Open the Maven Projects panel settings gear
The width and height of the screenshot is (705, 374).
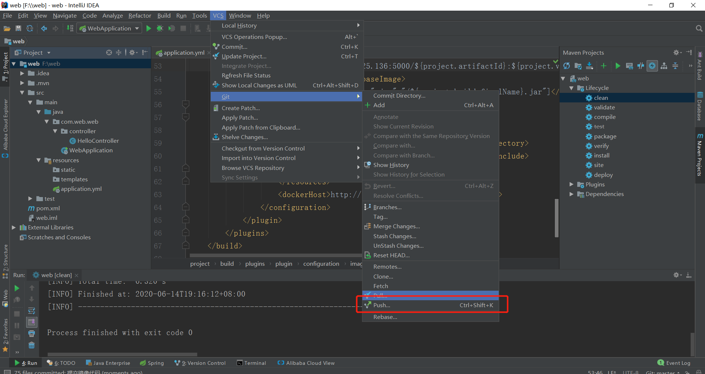click(x=677, y=52)
